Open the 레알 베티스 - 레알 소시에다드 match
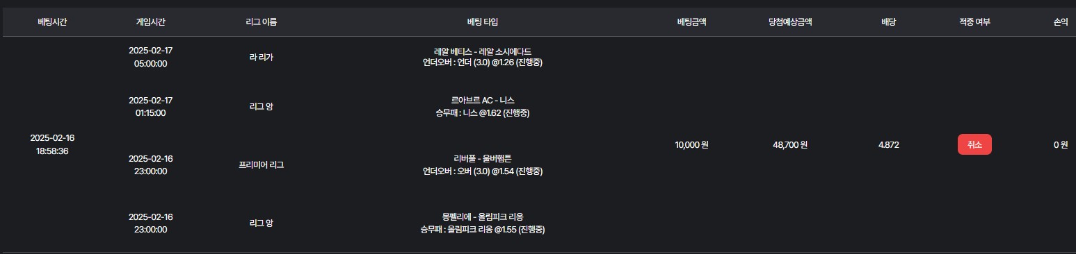The height and width of the screenshot is (254, 1076). click(482, 51)
